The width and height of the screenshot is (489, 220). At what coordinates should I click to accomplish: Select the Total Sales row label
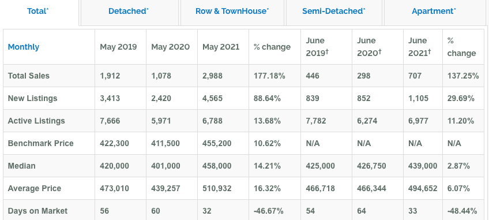(x=28, y=76)
